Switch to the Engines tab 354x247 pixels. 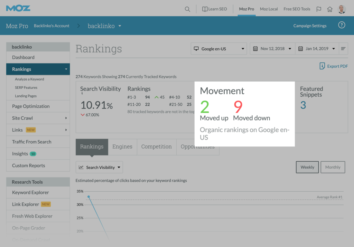pyautogui.click(x=122, y=147)
